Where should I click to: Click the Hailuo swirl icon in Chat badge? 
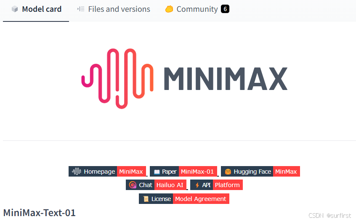[133, 185]
